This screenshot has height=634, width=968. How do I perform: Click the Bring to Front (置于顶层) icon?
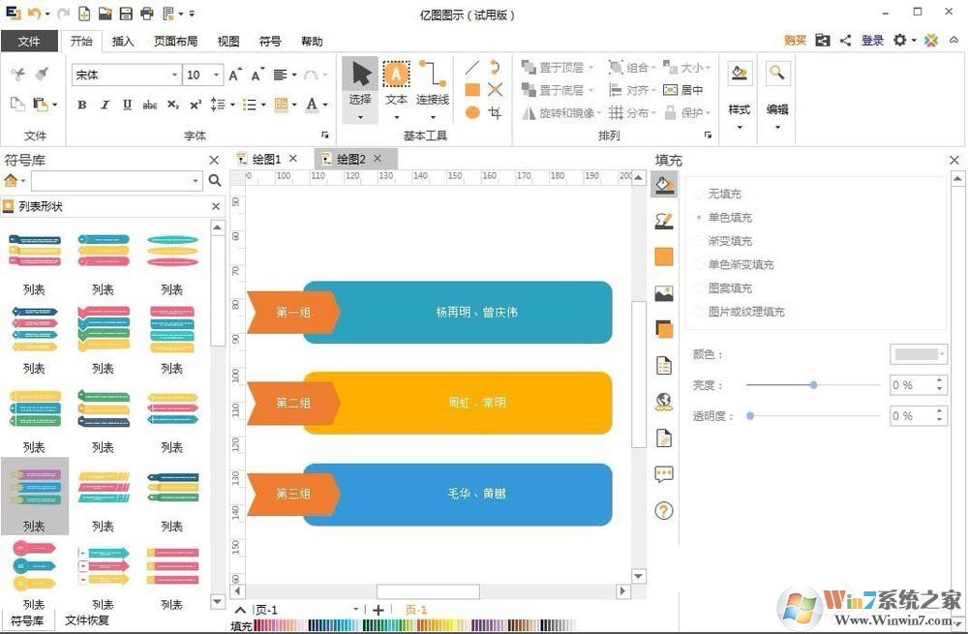tap(529, 67)
